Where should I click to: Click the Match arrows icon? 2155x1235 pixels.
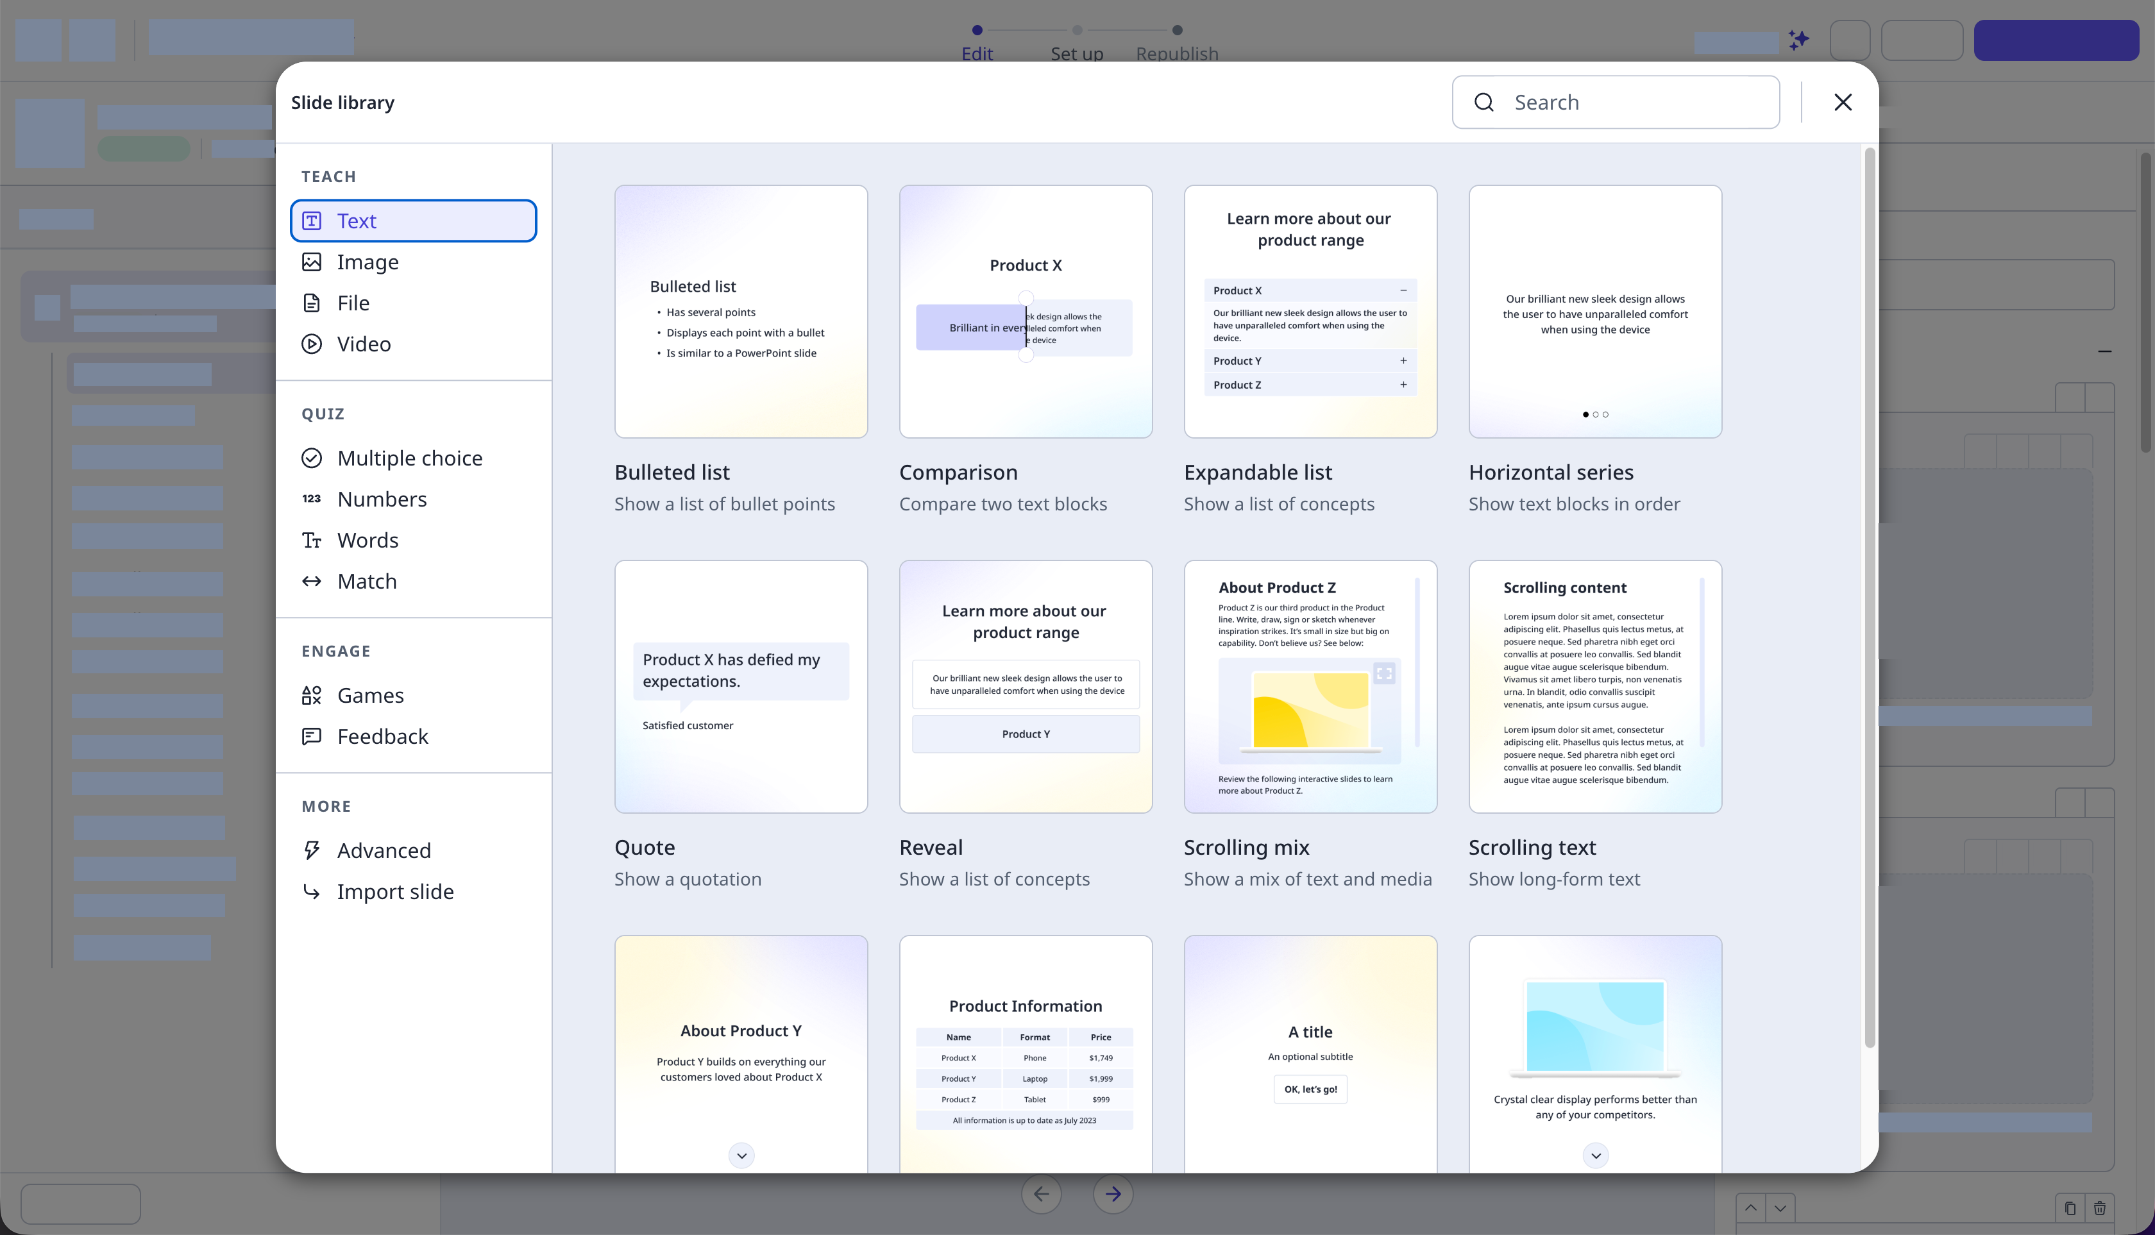pos(311,581)
